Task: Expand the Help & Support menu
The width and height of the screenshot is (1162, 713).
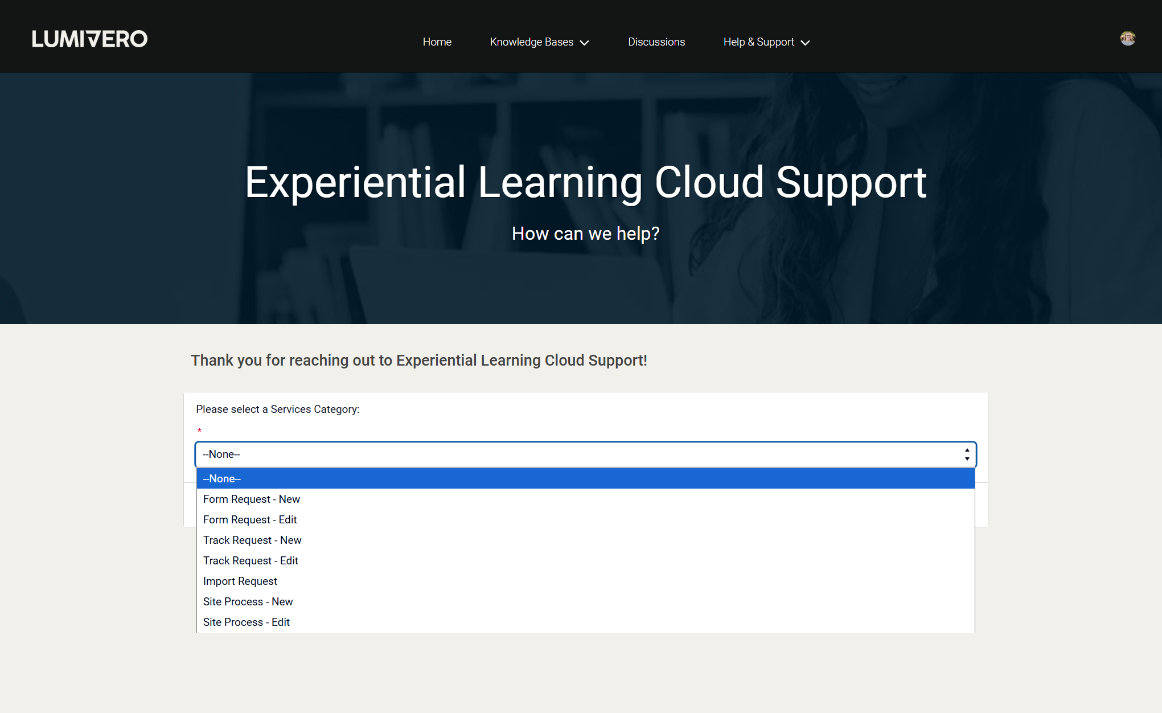Action: 766,42
